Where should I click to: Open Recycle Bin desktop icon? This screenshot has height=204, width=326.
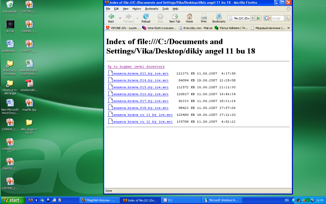(10, 6)
